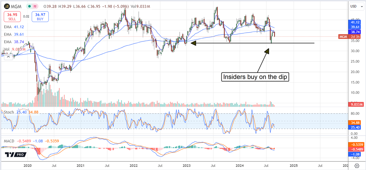The height and width of the screenshot is (170, 366).
Task: Click the MGM symbol logo icon
Action: 7,6
